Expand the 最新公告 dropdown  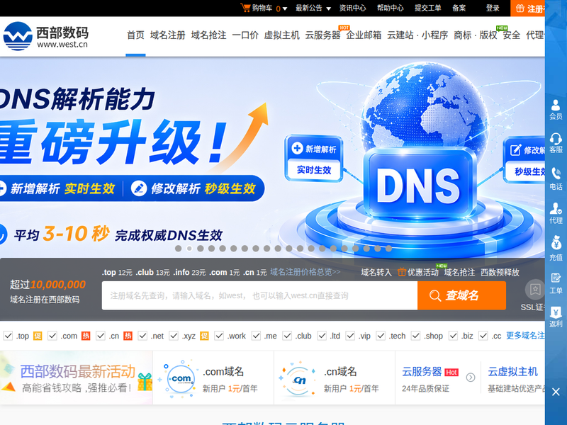pos(313,8)
